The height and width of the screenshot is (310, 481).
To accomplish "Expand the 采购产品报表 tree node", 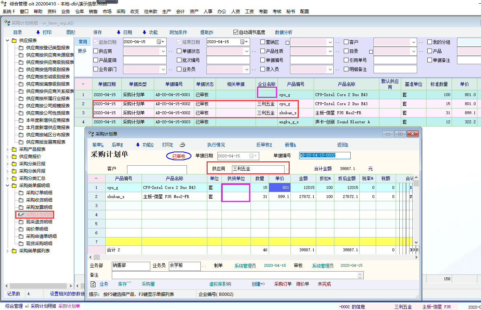I will click(x=8, y=149).
